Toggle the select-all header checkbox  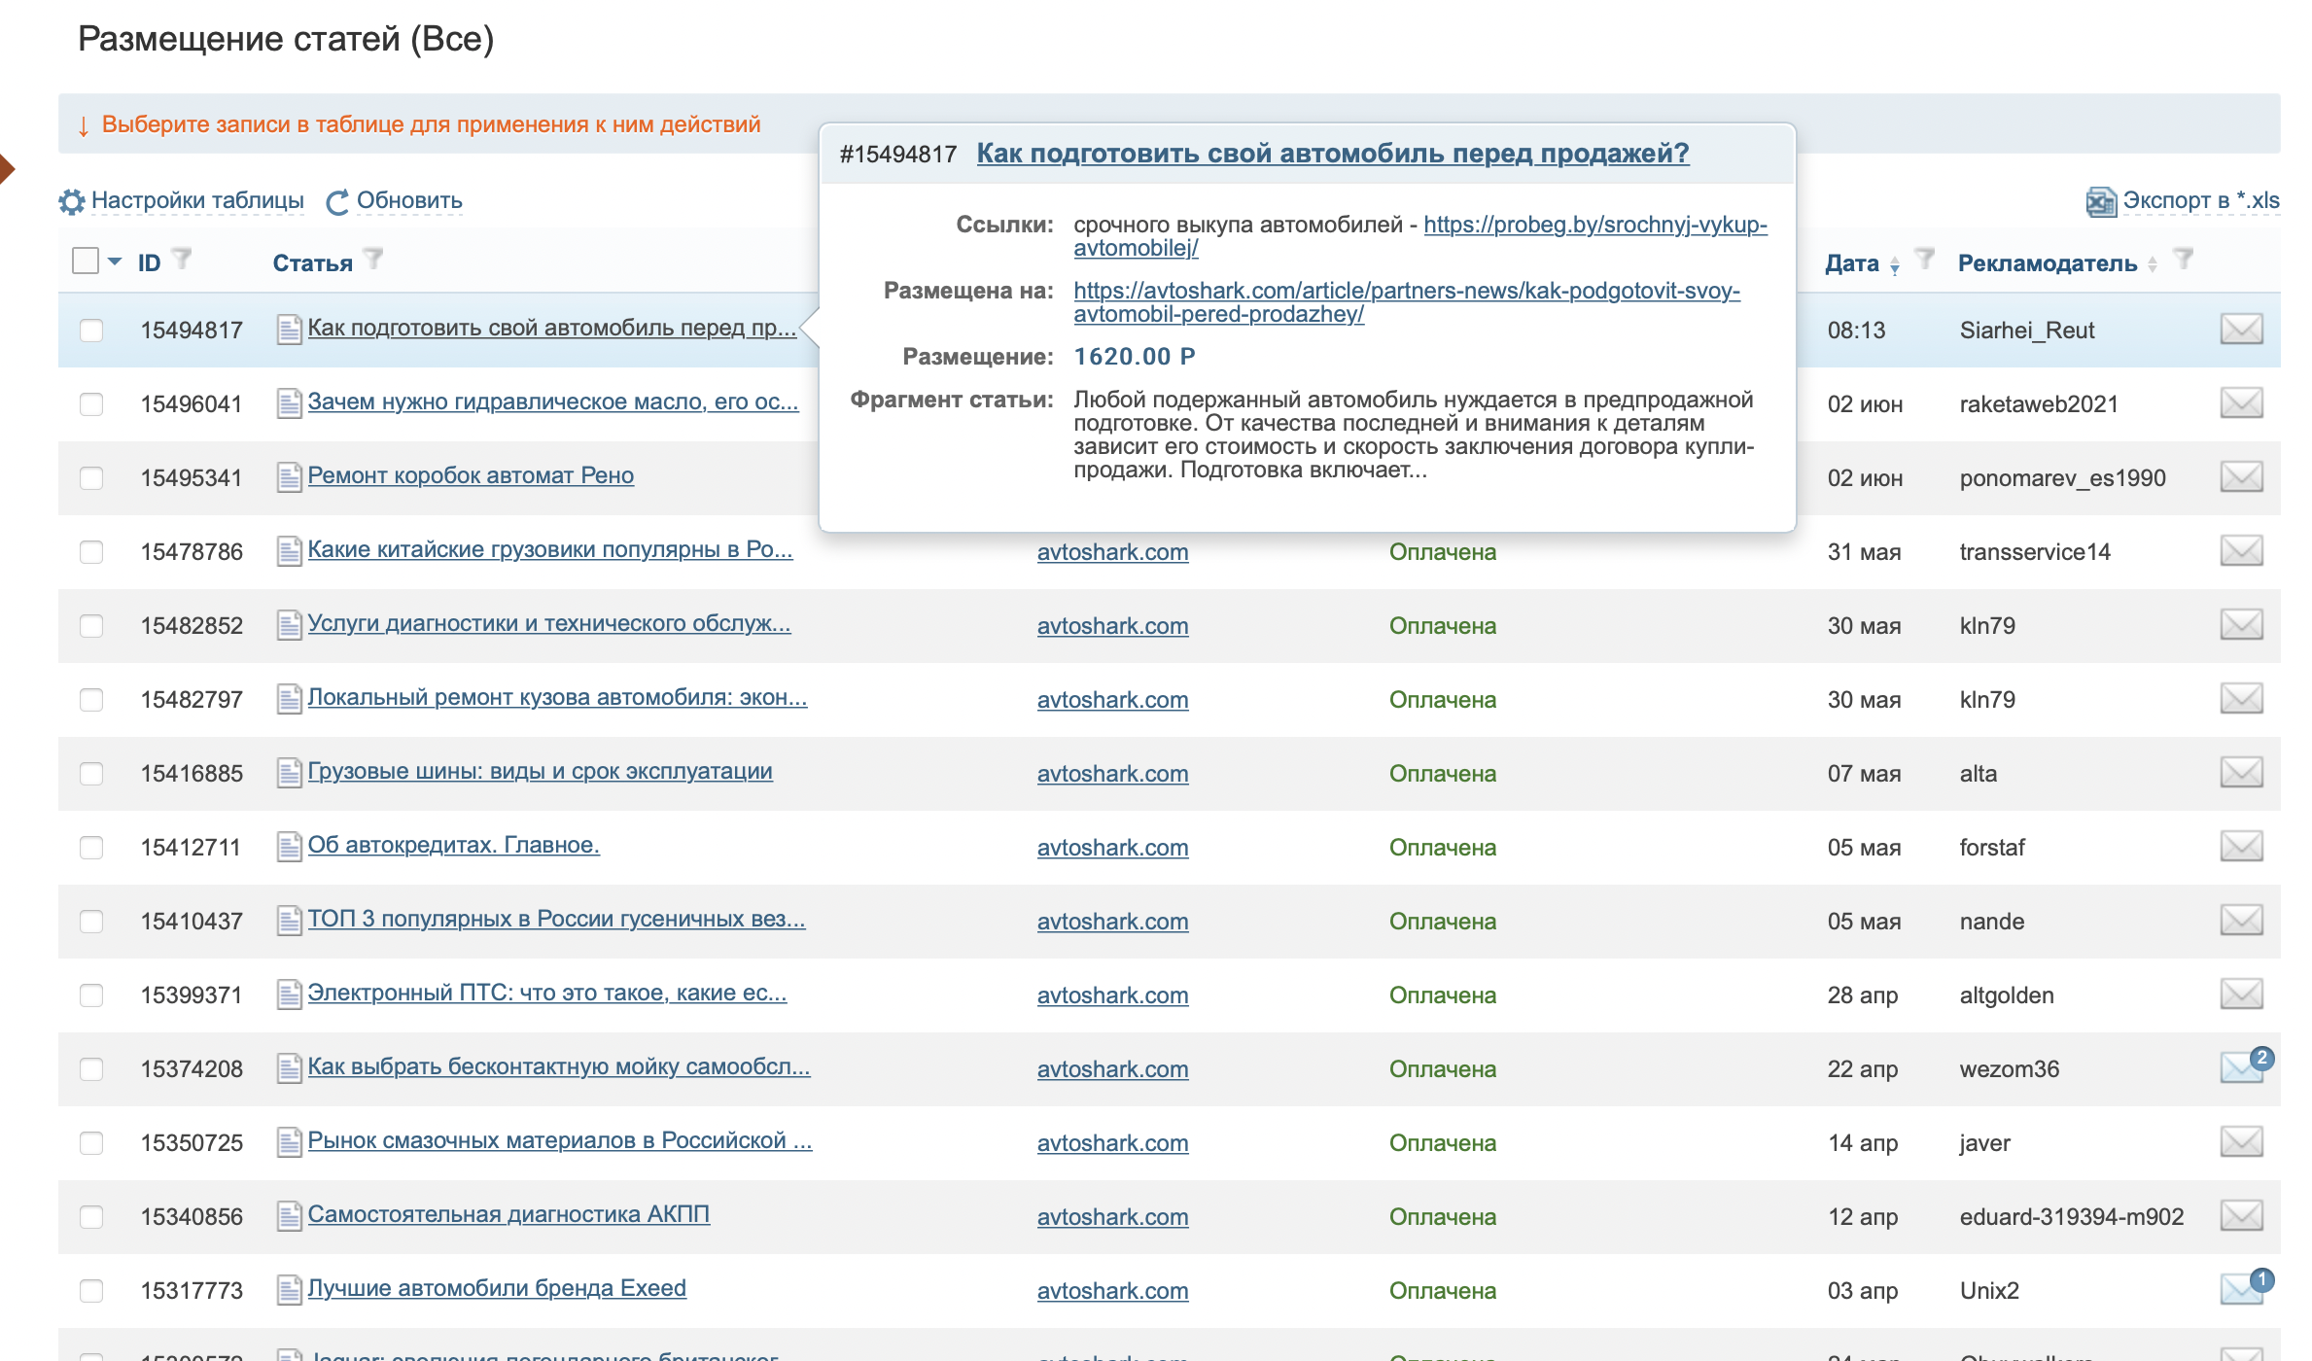[x=86, y=261]
